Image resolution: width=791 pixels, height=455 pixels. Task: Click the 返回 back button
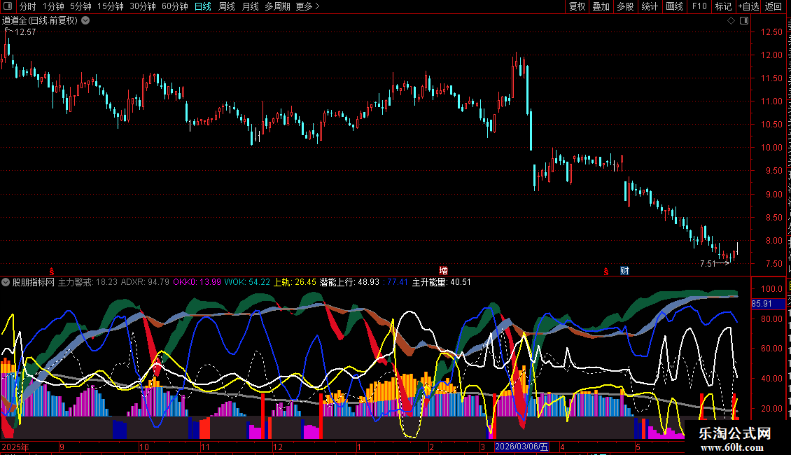pos(773,6)
